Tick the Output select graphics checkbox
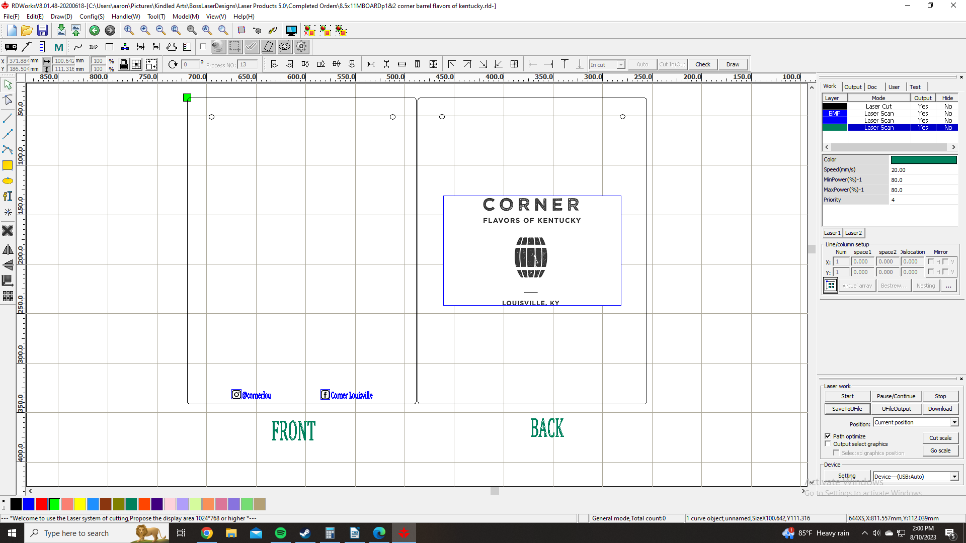This screenshot has height=543, width=966. click(828, 444)
